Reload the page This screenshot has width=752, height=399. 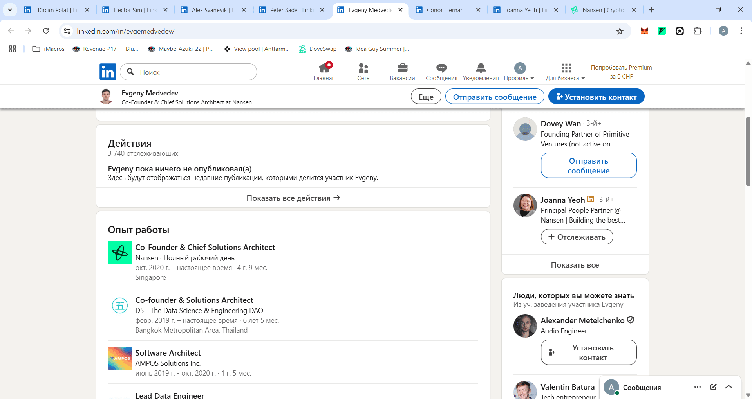(x=46, y=31)
